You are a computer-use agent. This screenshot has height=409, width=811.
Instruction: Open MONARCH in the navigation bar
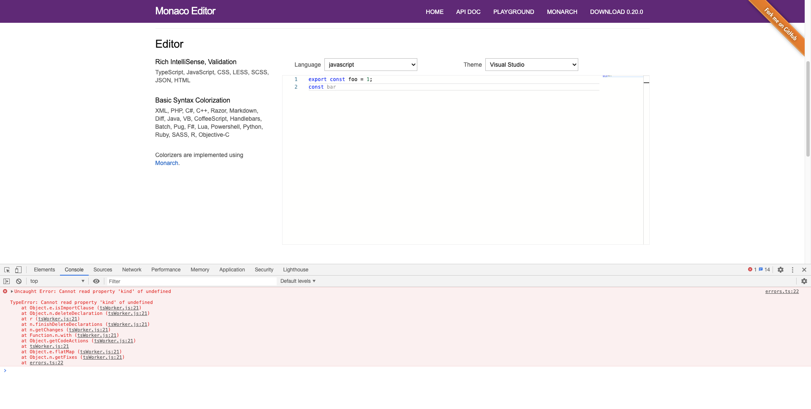(x=562, y=12)
